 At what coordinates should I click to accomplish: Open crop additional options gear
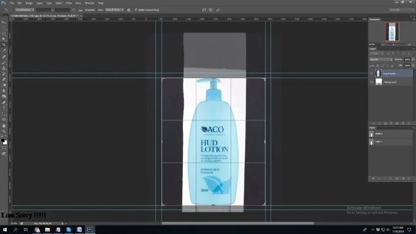[x=128, y=10]
